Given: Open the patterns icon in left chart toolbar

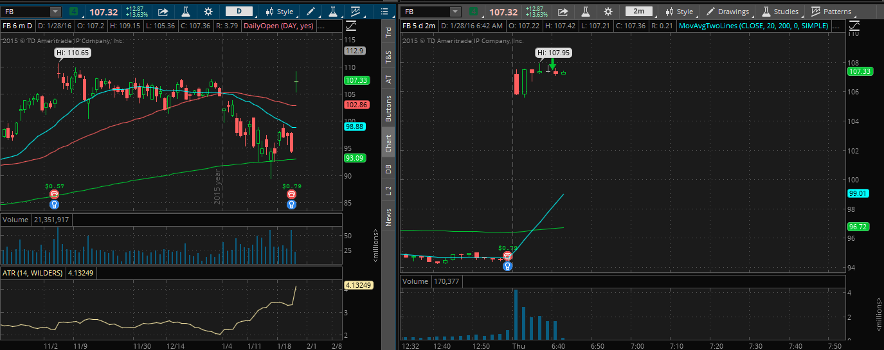Looking at the screenshot, I should 356,12.
